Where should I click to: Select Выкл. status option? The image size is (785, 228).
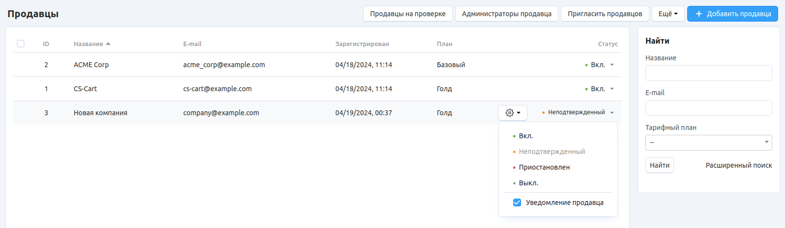[528, 183]
